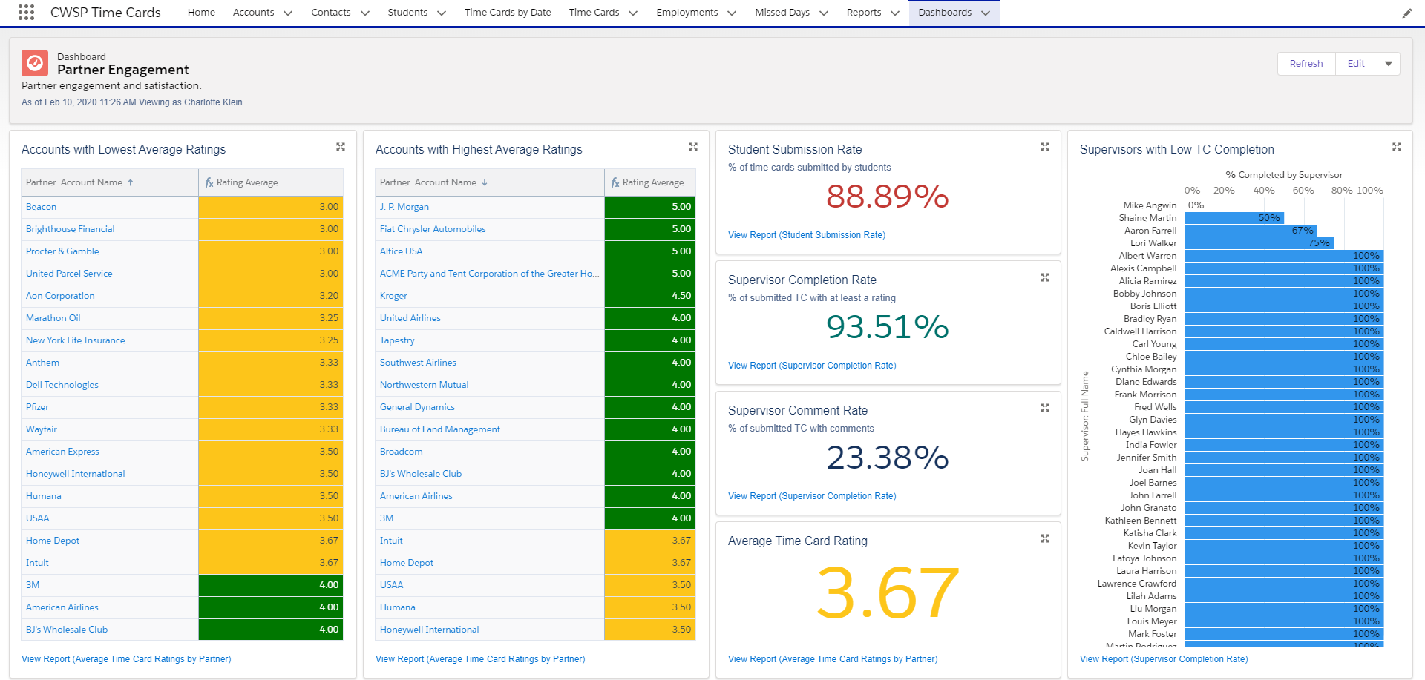Open the Time Cards tab dropdown arrow
Screen dimensions: 1425x680
tap(633, 13)
